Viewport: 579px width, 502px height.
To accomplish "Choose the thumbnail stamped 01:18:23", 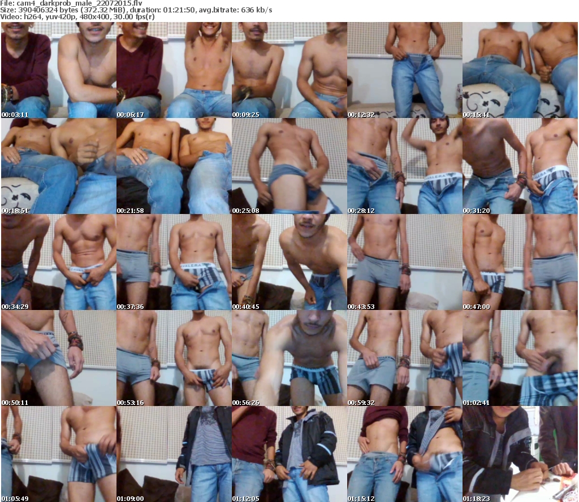I will click(x=520, y=454).
